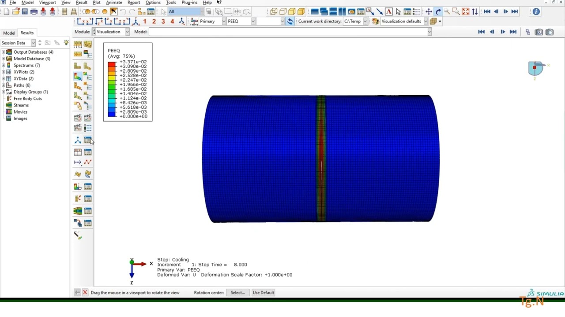
Task: Toggle filled render style
Action: (292, 11)
